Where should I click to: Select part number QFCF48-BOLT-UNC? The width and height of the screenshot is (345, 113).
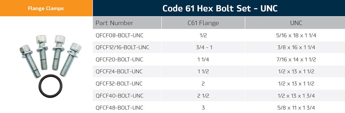(119, 108)
